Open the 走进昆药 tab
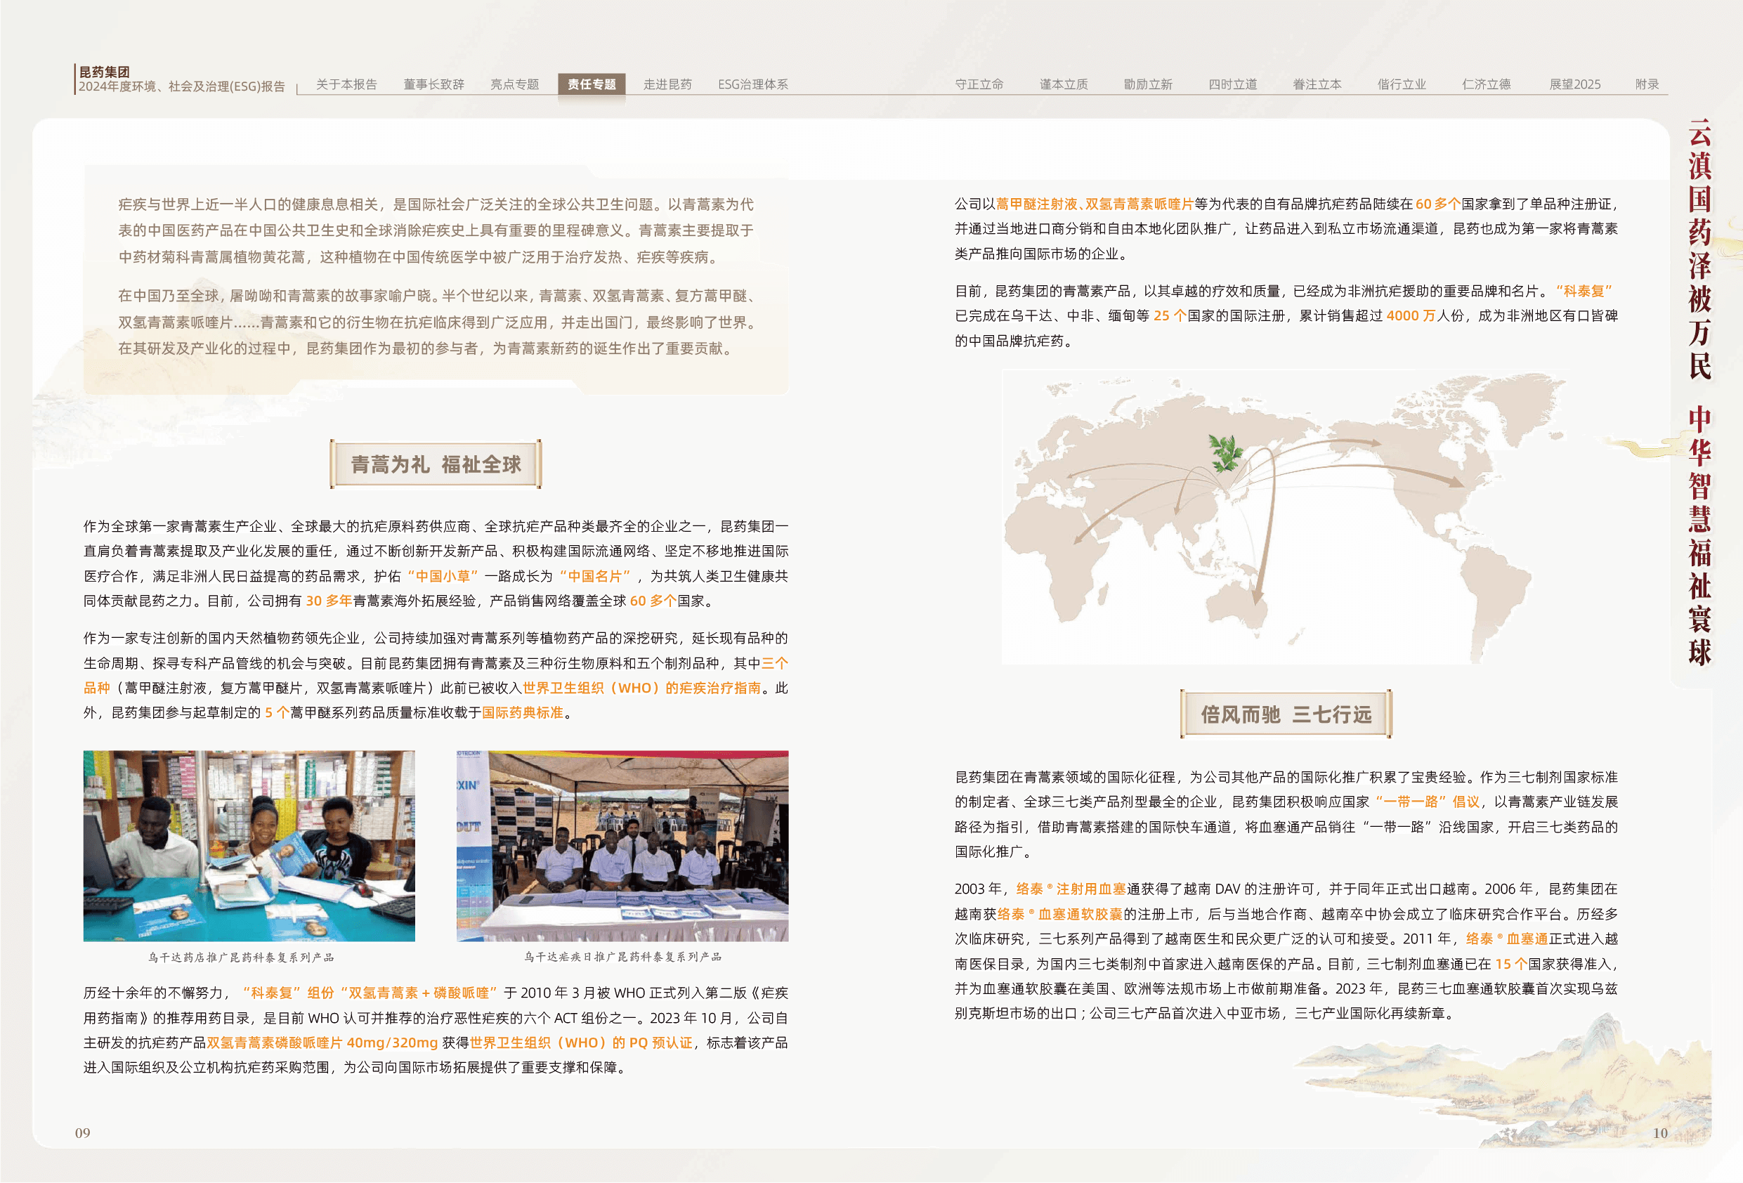1743x1183 pixels. coord(667,84)
